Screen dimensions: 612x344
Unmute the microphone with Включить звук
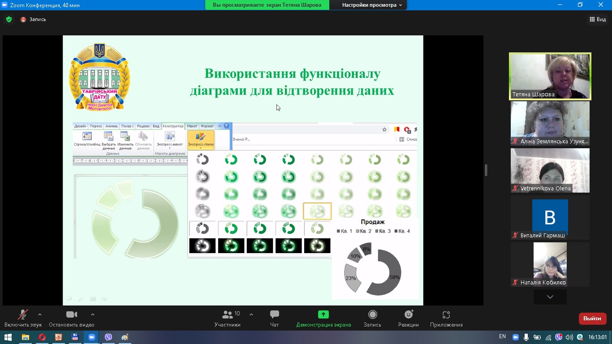[x=23, y=318]
